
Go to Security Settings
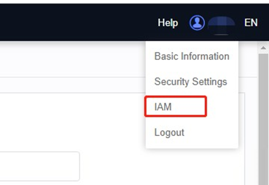point(191,82)
